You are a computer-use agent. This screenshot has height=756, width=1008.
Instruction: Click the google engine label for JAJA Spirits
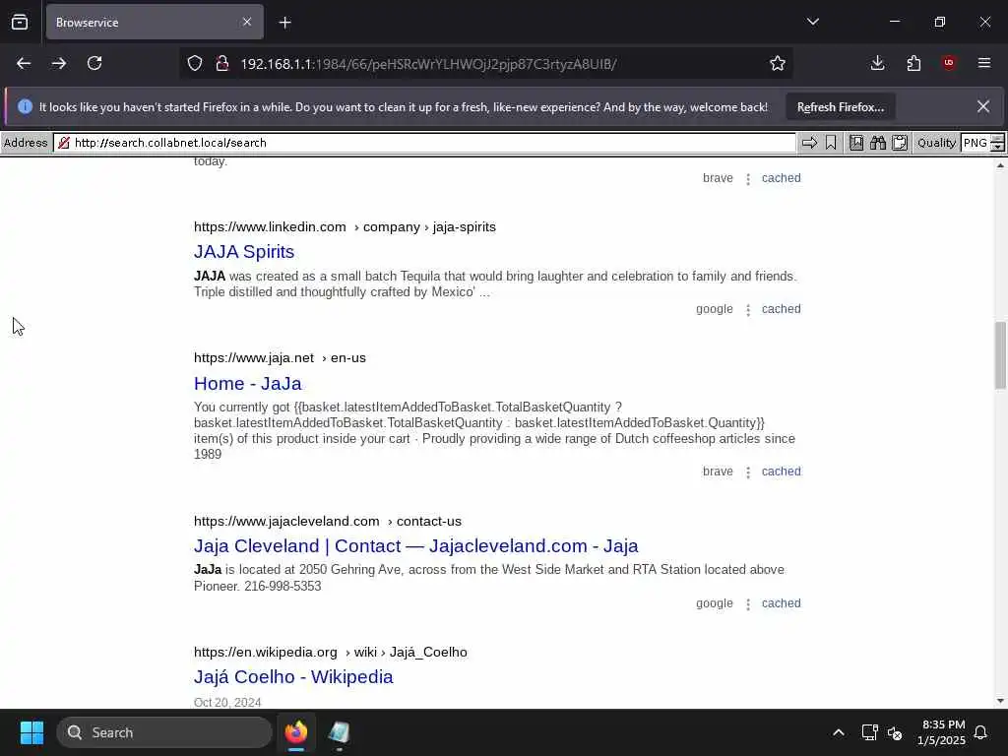715,309
